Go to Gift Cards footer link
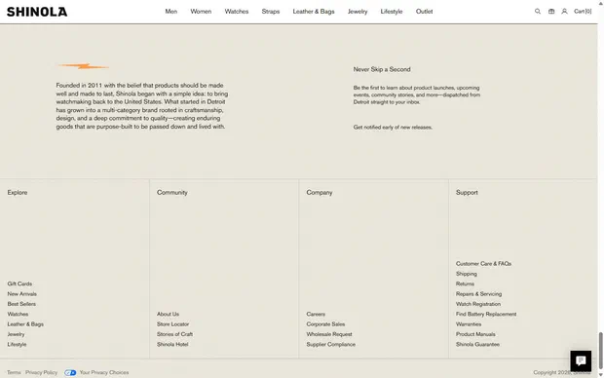The height and width of the screenshot is (378, 604). [x=19, y=283]
